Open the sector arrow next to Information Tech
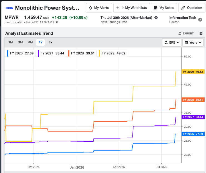This screenshot has height=173, width=206. (200, 19)
